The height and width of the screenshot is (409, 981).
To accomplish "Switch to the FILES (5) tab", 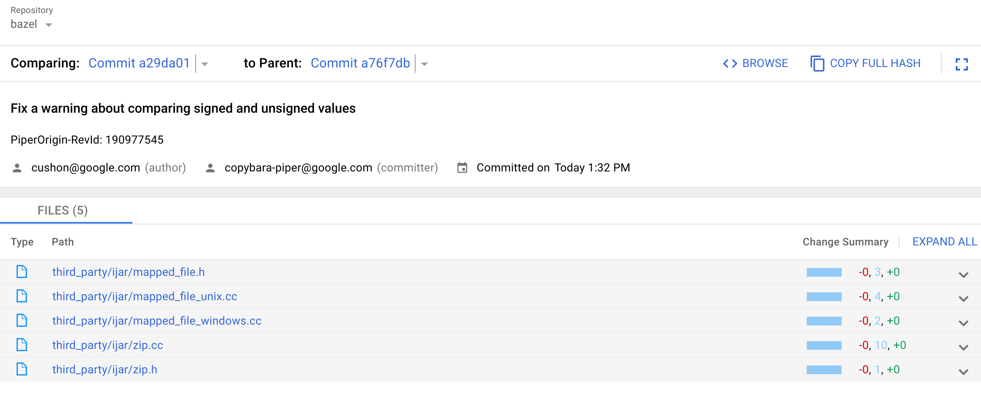I will pyautogui.click(x=62, y=210).
